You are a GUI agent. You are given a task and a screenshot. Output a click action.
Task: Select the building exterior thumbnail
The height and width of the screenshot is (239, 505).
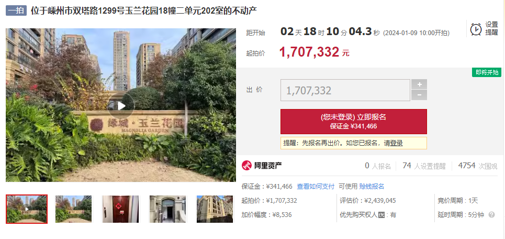(215, 209)
